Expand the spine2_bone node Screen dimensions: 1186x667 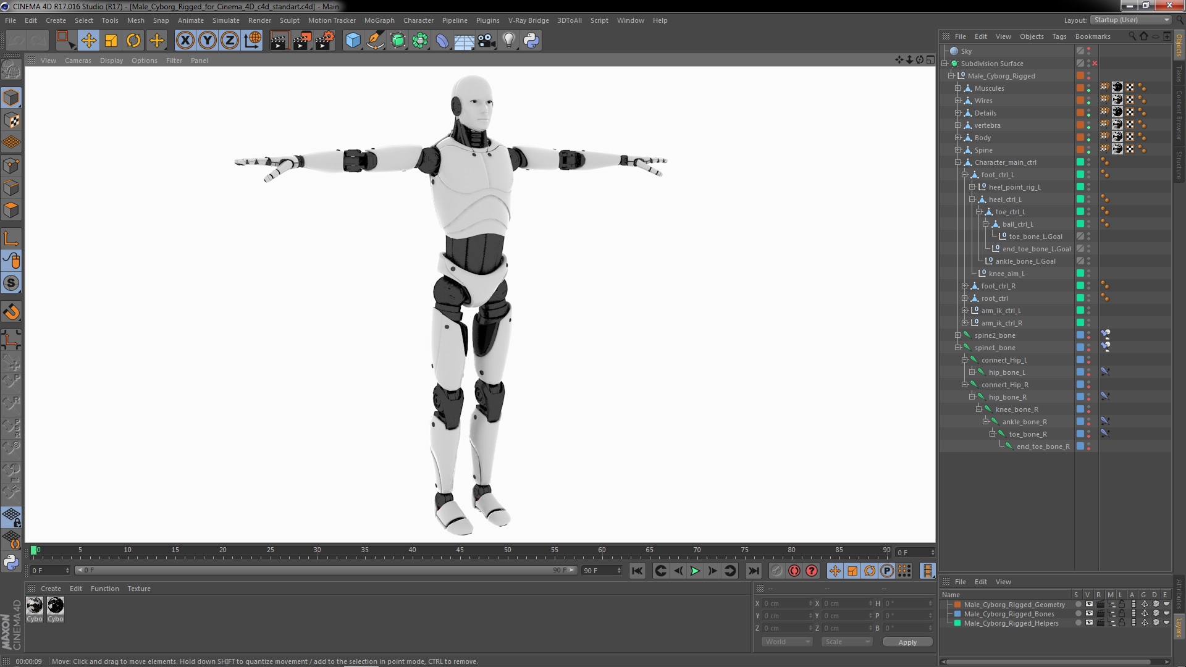point(958,335)
